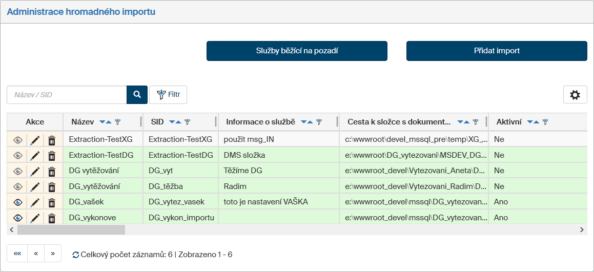Click the magnifier search button

click(x=137, y=95)
